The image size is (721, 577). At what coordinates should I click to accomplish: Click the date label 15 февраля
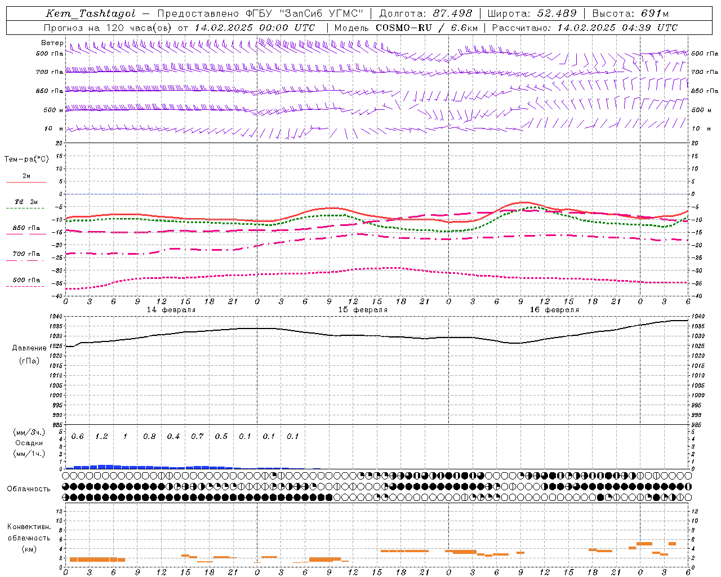pyautogui.click(x=363, y=310)
